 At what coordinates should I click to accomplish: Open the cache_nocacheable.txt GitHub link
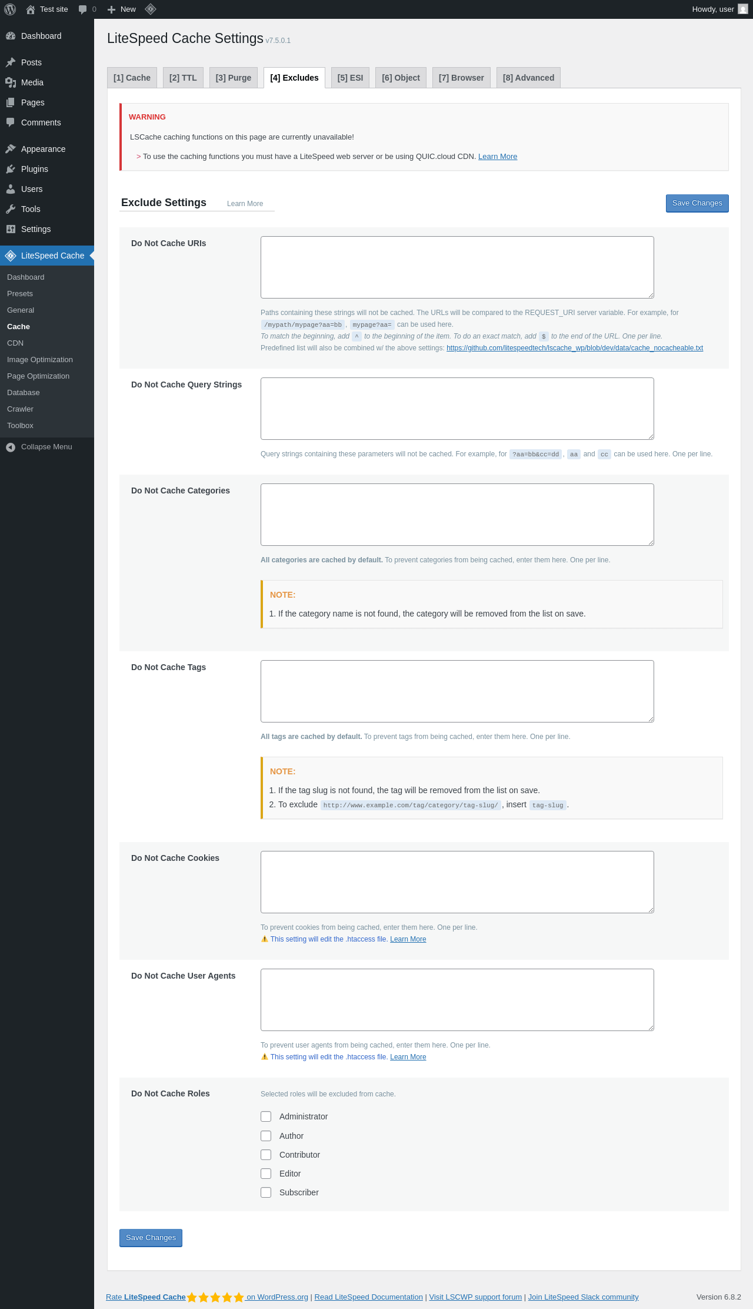pos(575,348)
